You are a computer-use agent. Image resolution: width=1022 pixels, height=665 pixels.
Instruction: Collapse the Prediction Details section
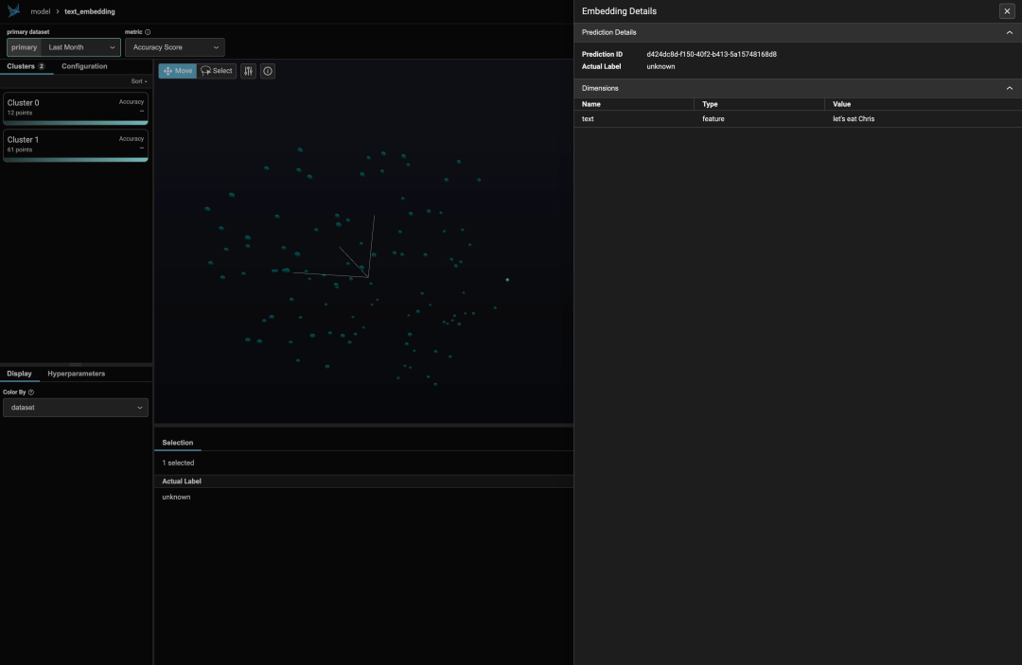(x=1009, y=32)
